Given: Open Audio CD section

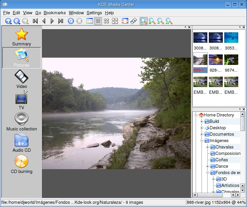Looking at the screenshot, I should click(x=22, y=143).
